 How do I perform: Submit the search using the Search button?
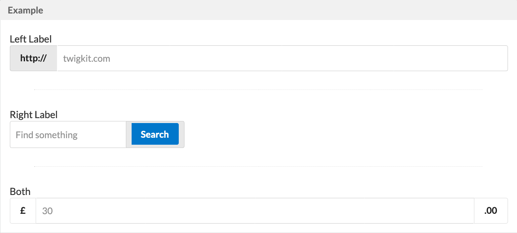[x=155, y=134]
